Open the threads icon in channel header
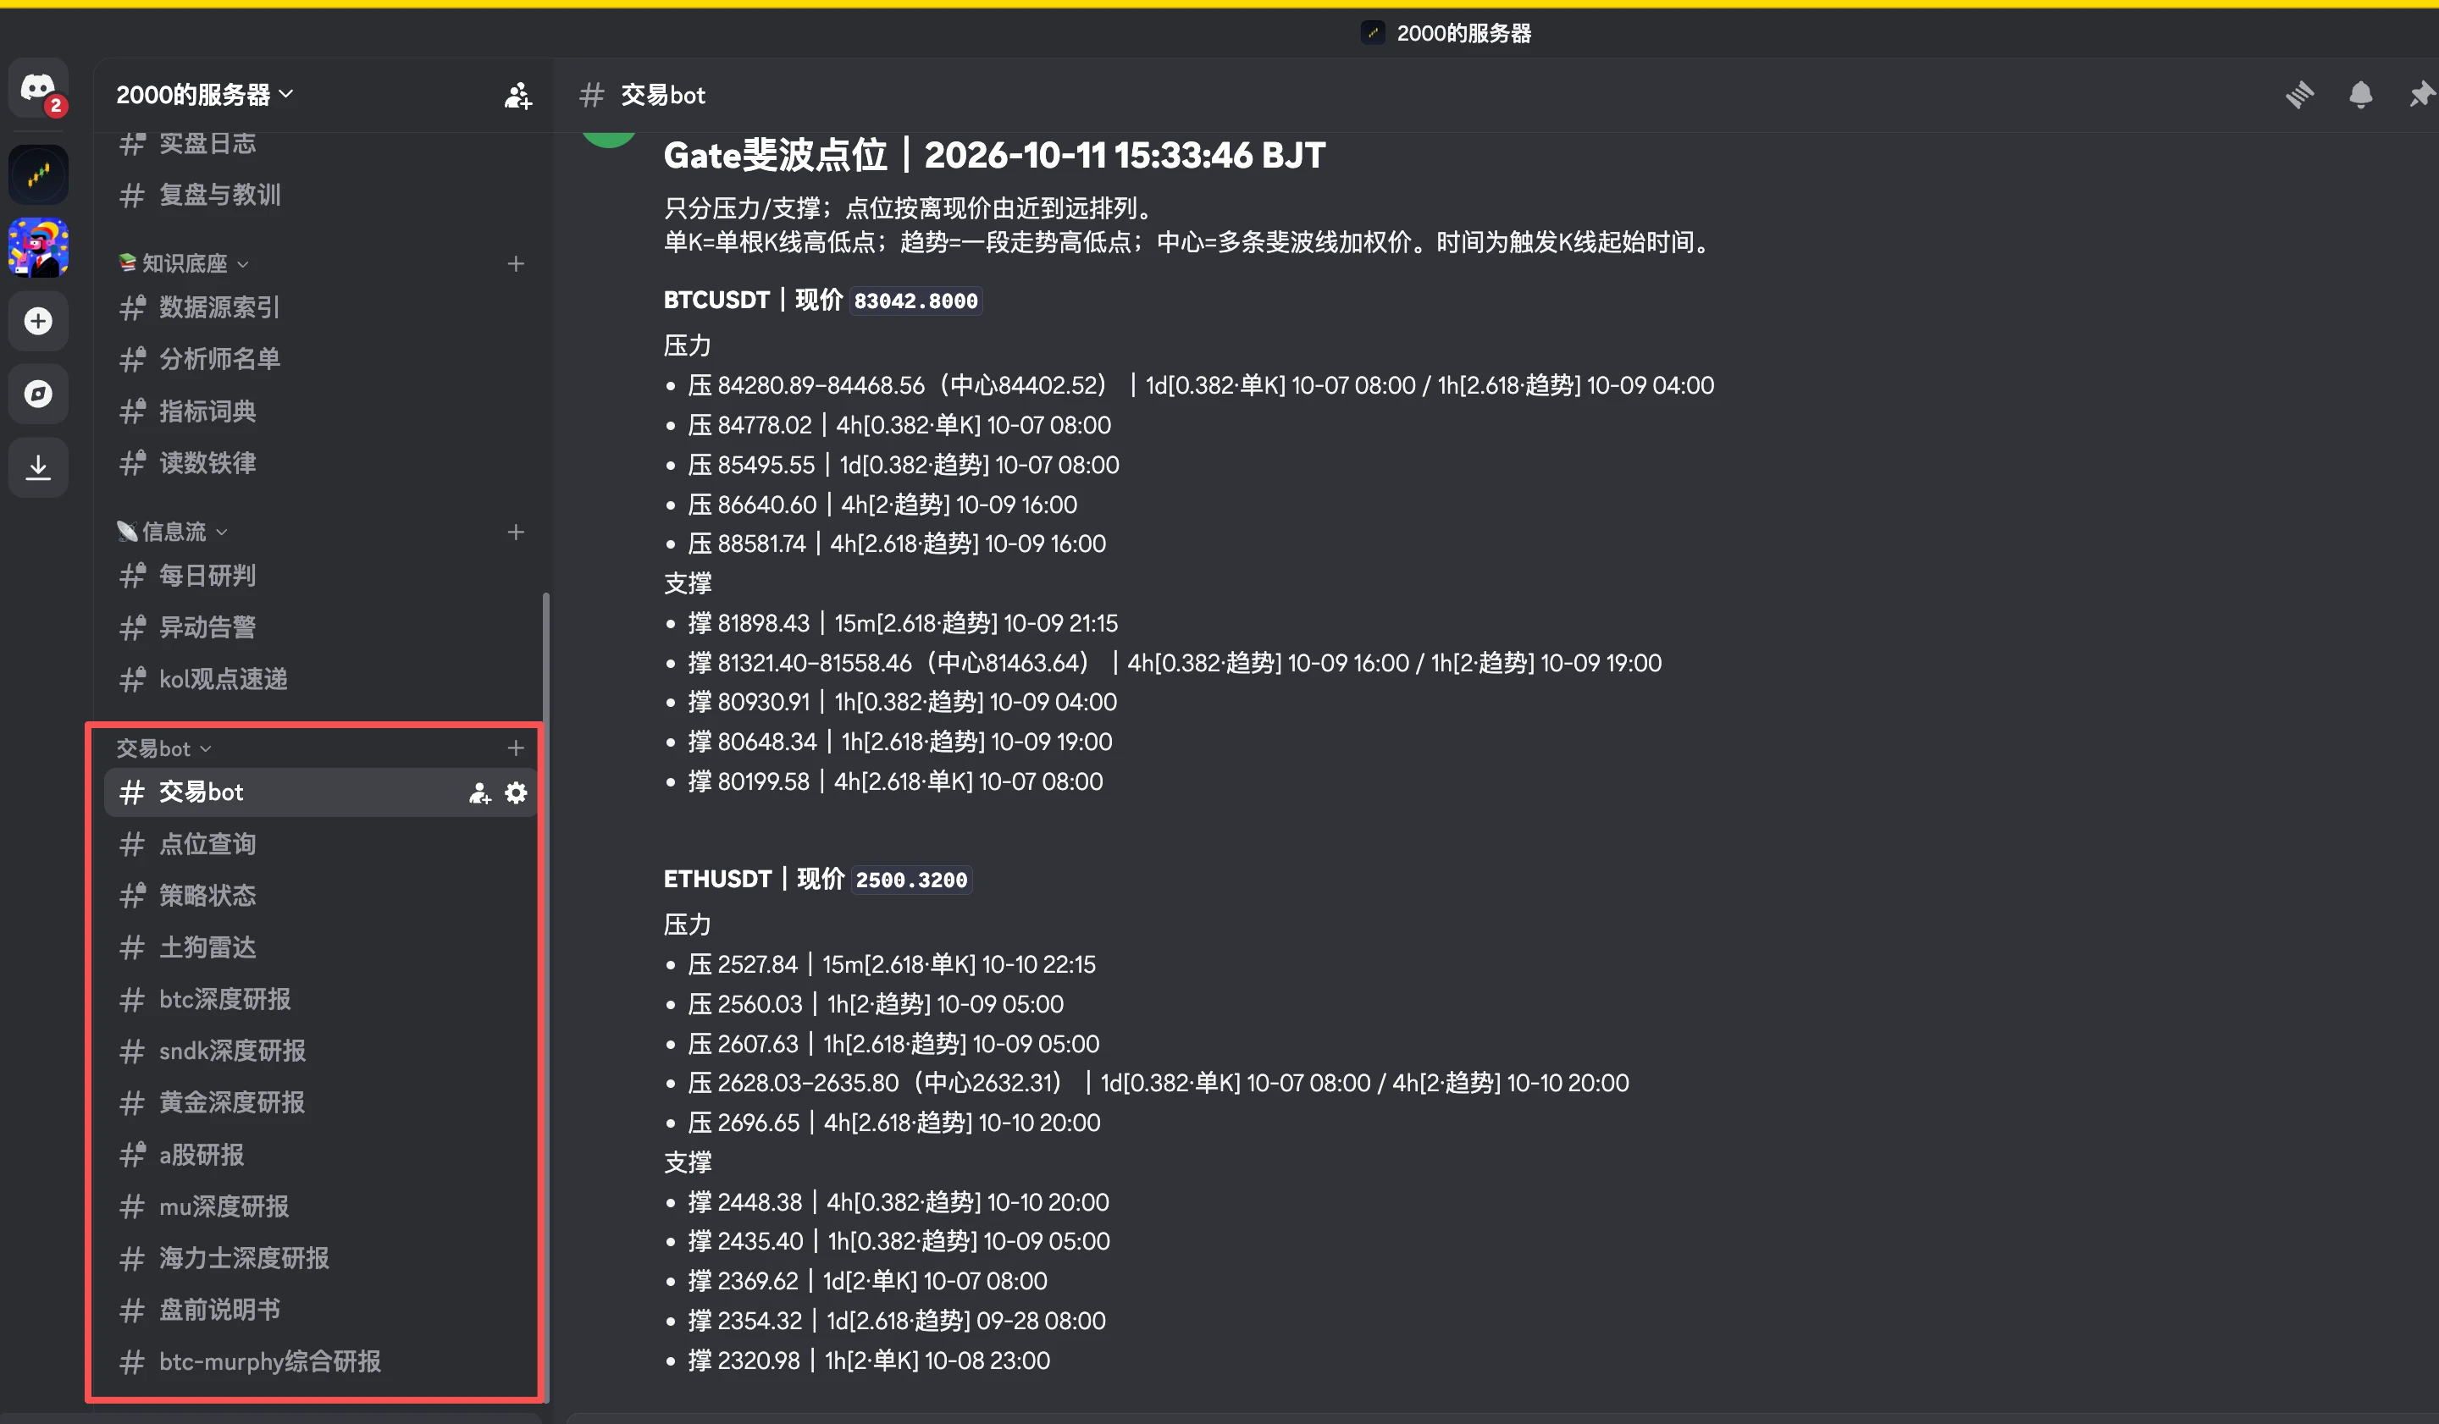 2299,95
